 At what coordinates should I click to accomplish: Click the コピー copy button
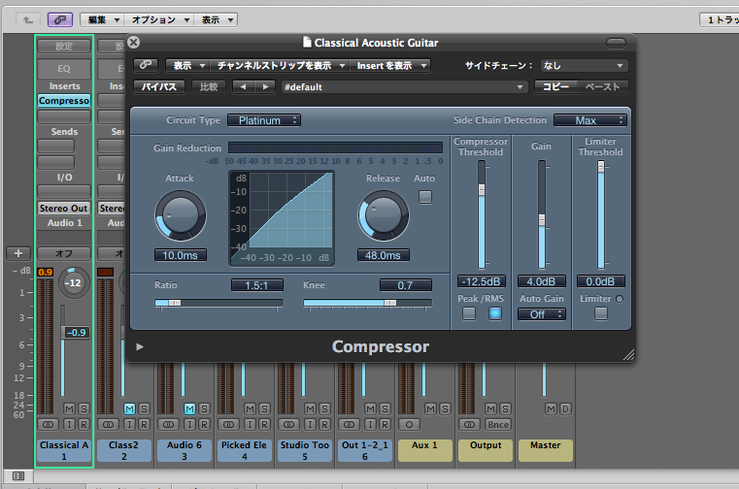pyautogui.click(x=556, y=86)
